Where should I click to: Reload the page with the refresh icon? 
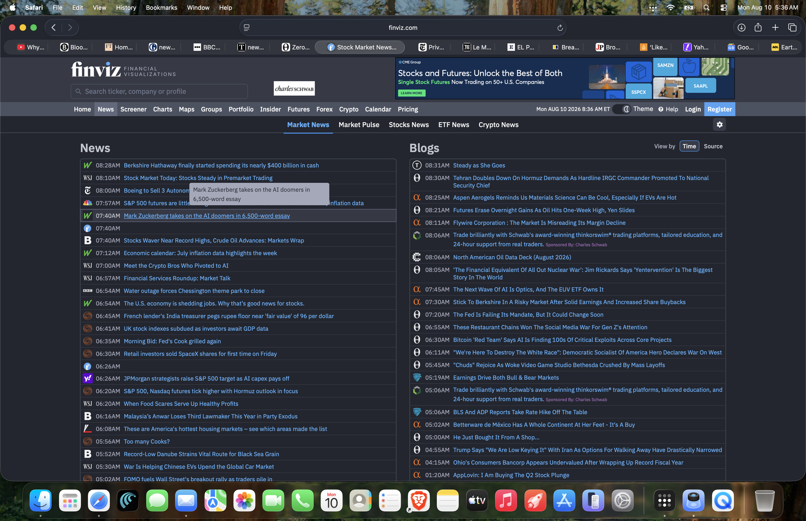coord(560,28)
